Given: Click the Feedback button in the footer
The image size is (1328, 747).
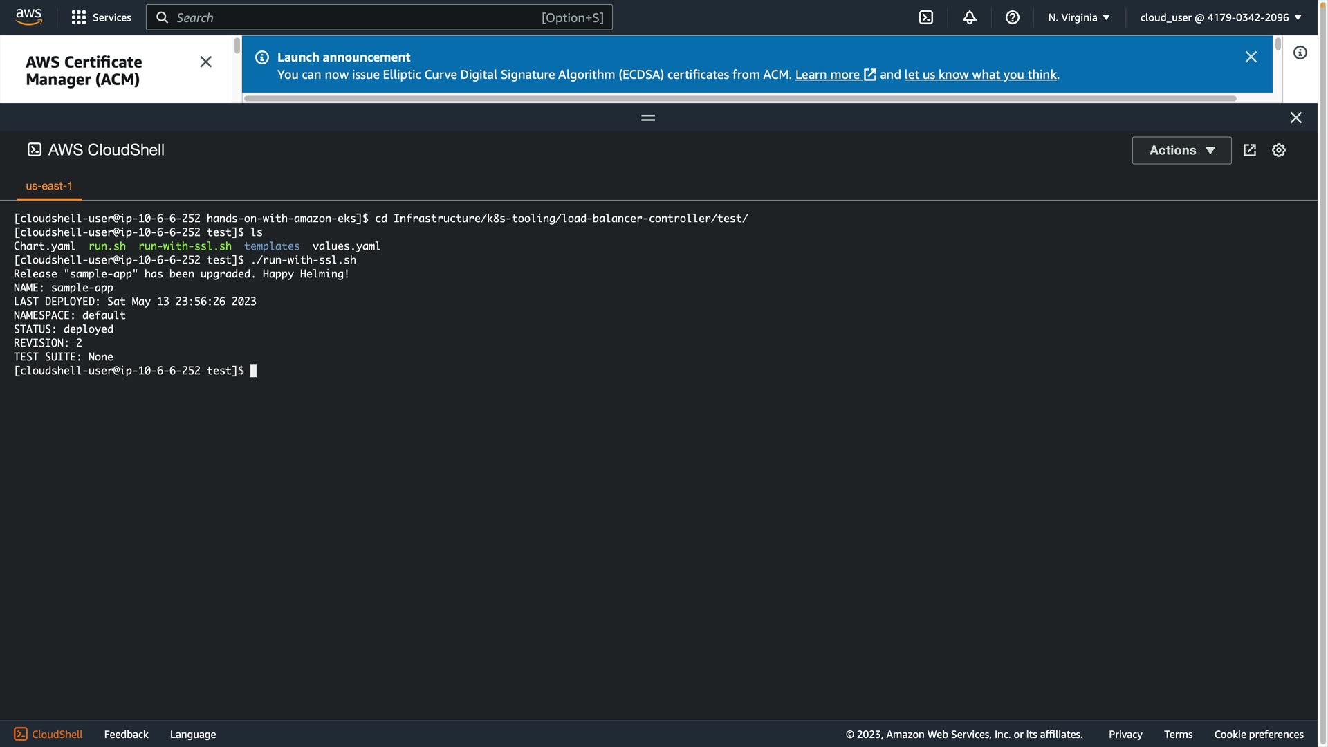Looking at the screenshot, I should pos(126,734).
